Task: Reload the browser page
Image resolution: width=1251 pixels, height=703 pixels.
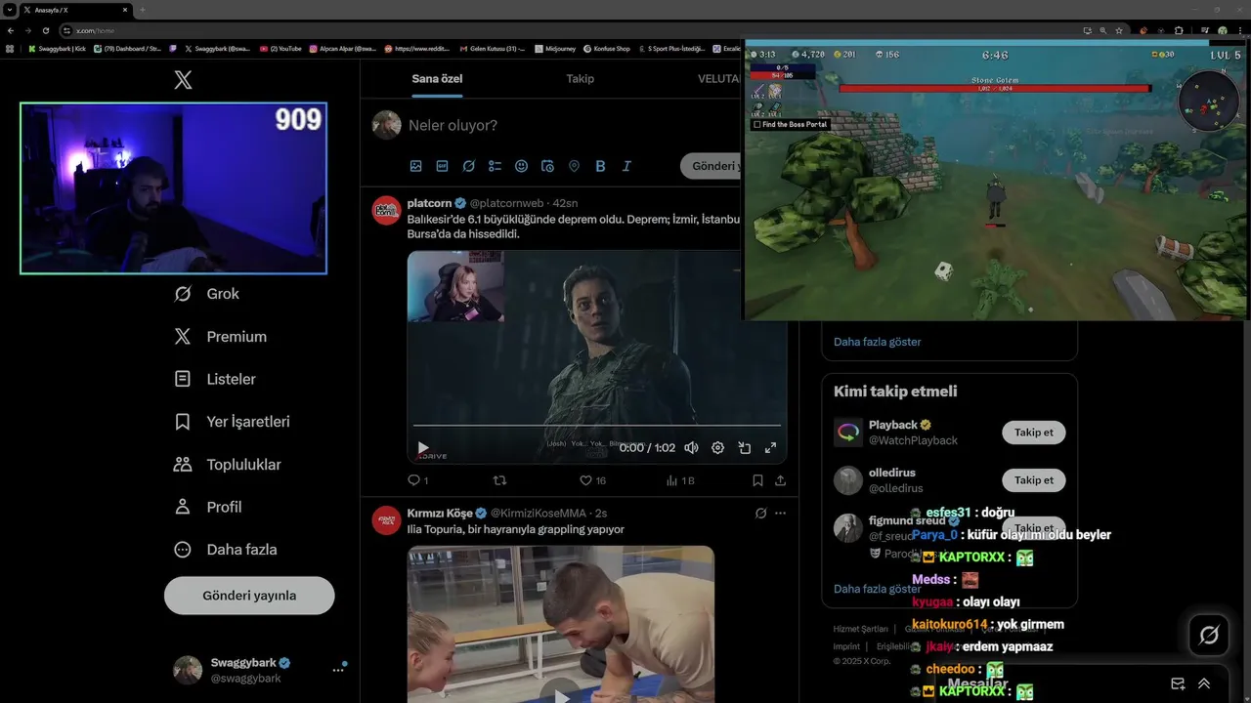Action: 45,30
